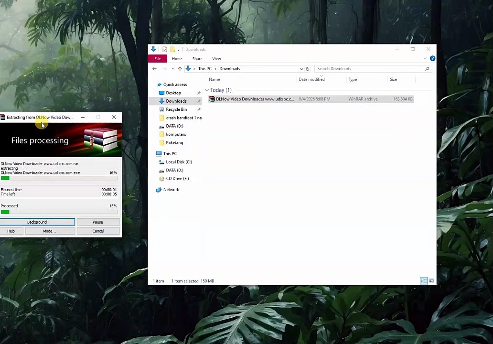The height and width of the screenshot is (344, 493).
Task: Maximize the Downloads Explorer window
Action: click(413, 49)
